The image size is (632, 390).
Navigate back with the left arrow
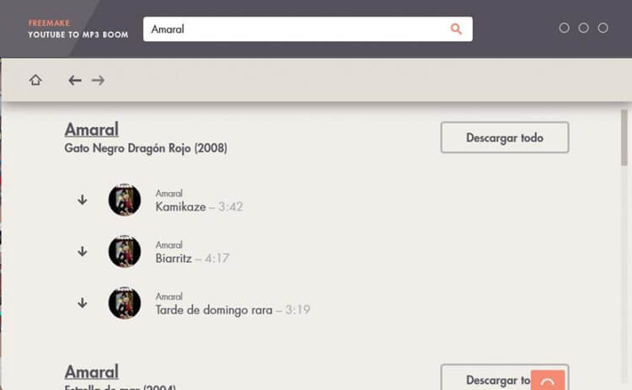pyautogui.click(x=75, y=80)
